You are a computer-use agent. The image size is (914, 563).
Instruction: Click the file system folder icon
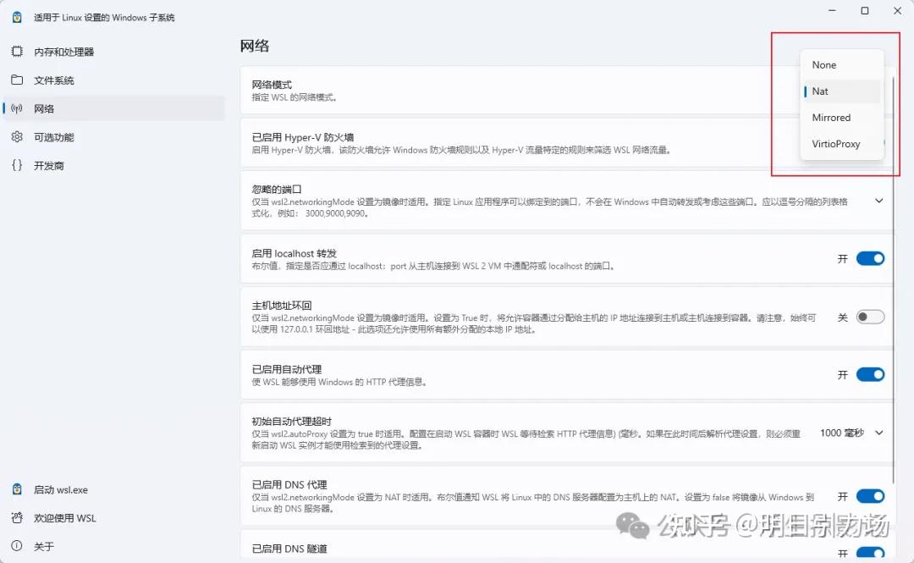pyautogui.click(x=17, y=80)
